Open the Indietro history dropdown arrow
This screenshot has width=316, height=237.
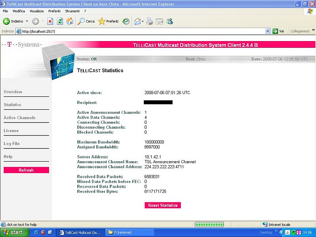click(x=27, y=21)
